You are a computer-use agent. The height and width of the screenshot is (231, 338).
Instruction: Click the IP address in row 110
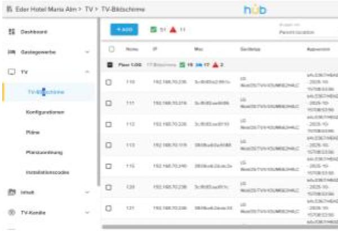click(x=170, y=82)
